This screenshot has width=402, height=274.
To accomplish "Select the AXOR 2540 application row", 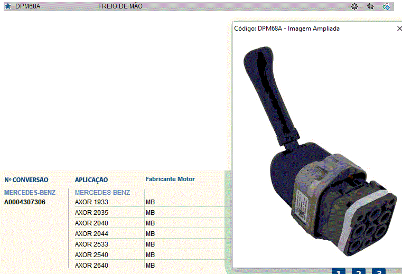I will 91,255.
